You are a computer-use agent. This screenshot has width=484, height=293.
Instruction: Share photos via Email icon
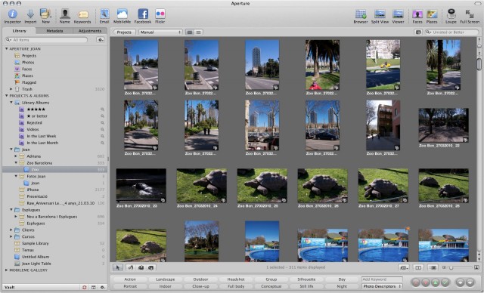[x=104, y=14]
